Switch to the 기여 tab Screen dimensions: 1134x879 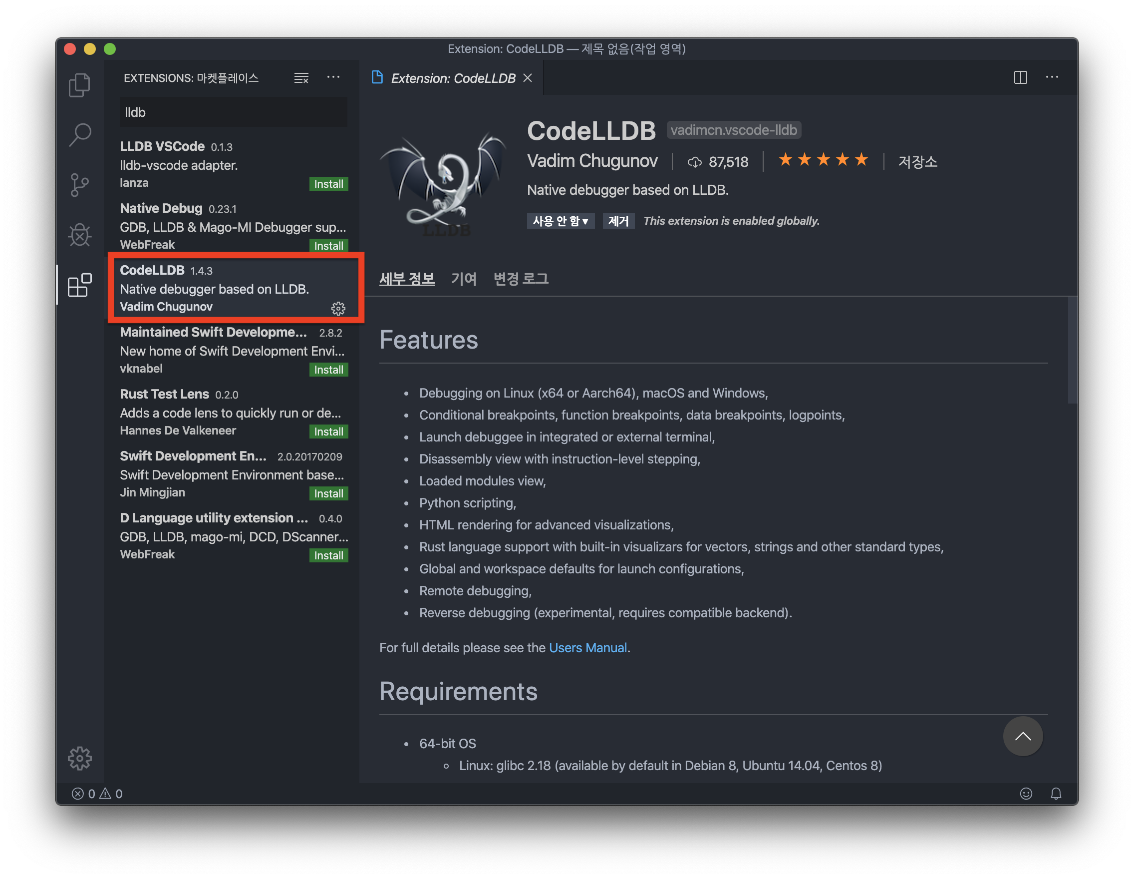click(463, 279)
